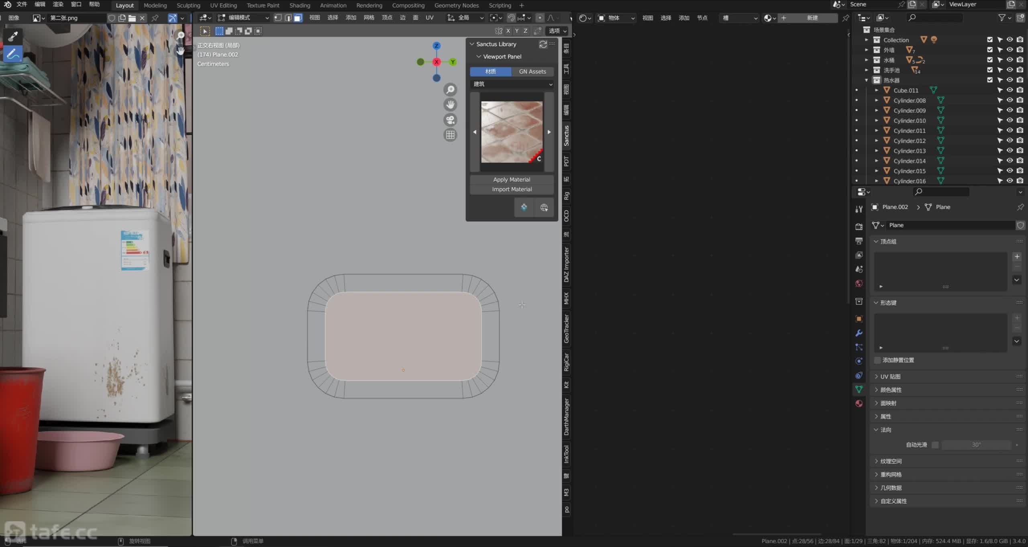The height and width of the screenshot is (547, 1028).
Task: Open the Tool properties tab
Action: (859, 209)
